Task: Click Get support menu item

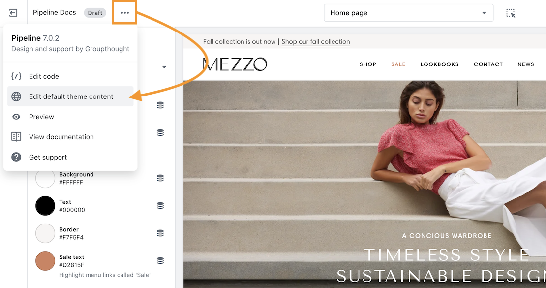Action: pos(48,157)
